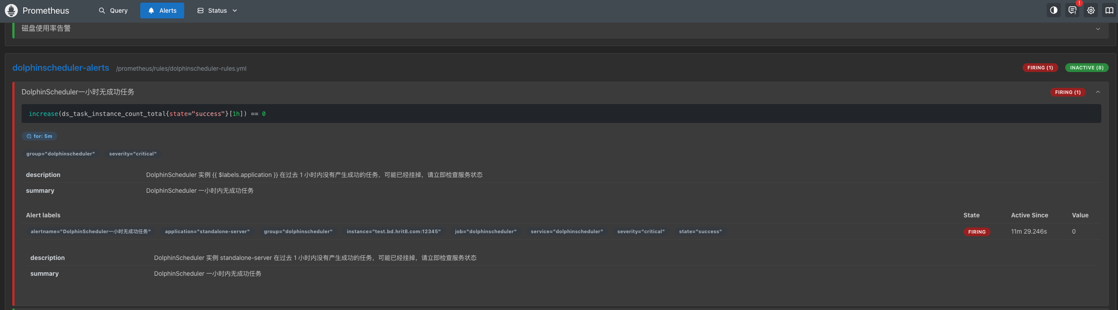Click the rules file path /prometheus/rules/dolphinscheduler-rules.yml
This screenshot has width=1118, height=310.
point(181,68)
